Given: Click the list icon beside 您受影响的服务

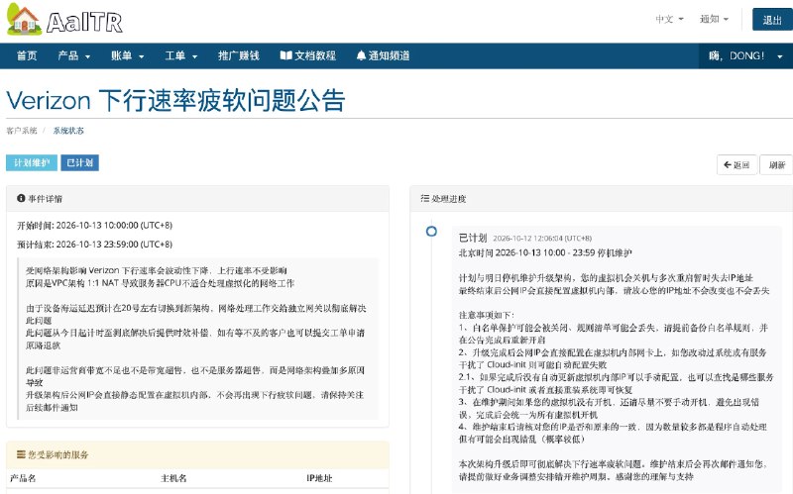Looking at the screenshot, I should tap(21, 454).
